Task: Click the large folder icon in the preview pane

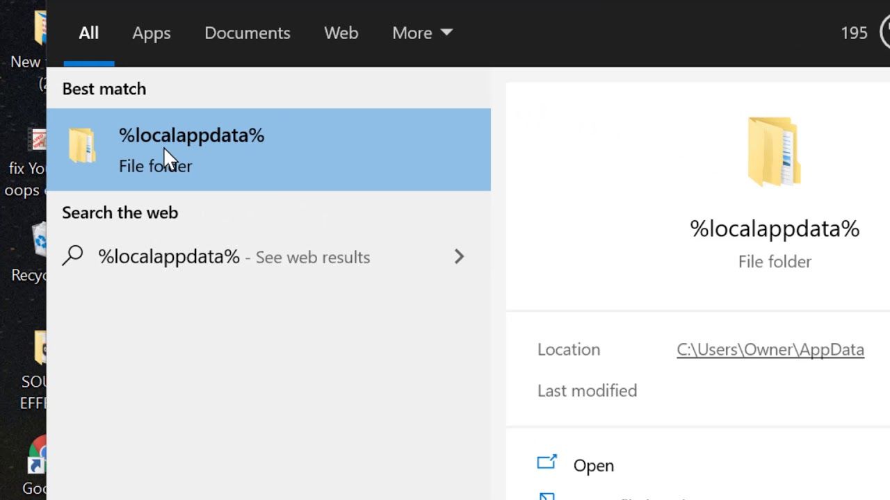Action: coord(775,152)
